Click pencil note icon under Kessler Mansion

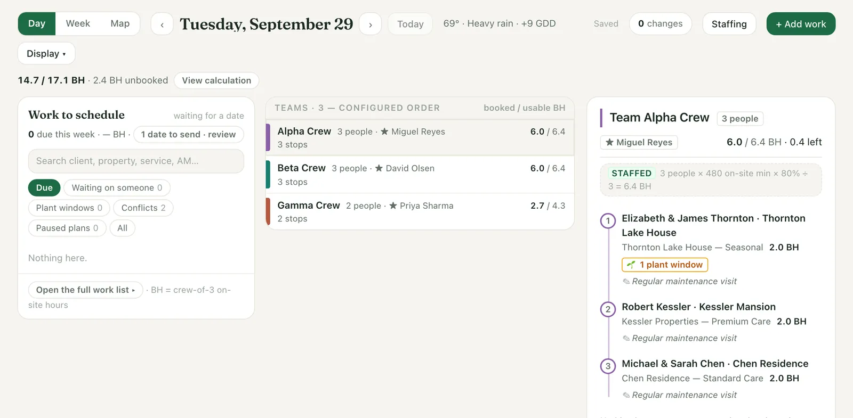point(626,339)
